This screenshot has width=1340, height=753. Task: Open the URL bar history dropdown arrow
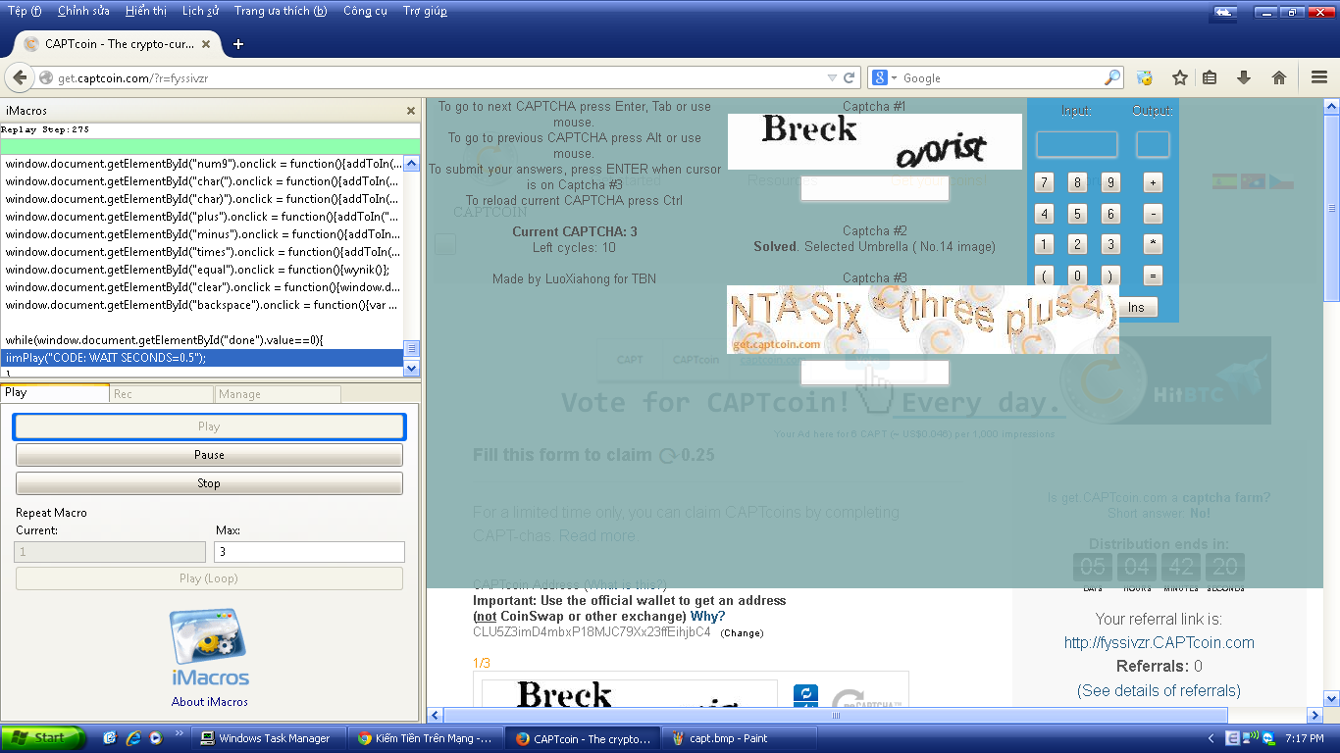[832, 77]
